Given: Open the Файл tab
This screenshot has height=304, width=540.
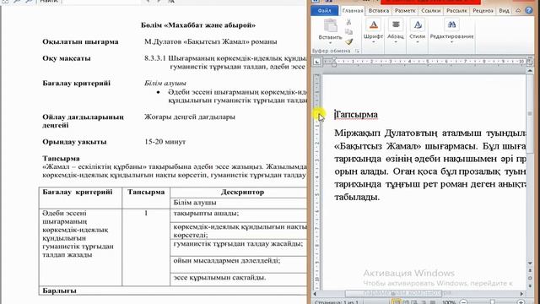Looking at the screenshot, I should pyautogui.click(x=324, y=11).
